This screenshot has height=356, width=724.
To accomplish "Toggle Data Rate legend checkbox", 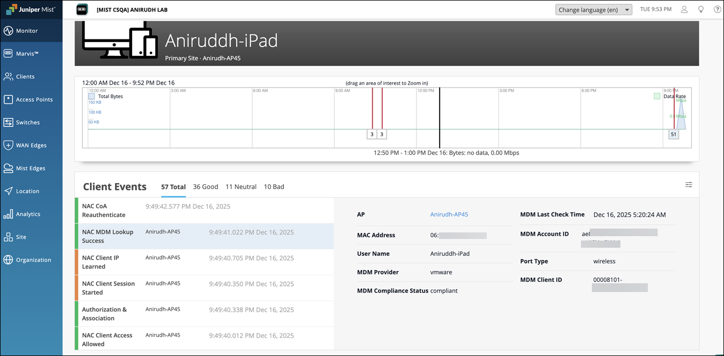I will pyautogui.click(x=657, y=96).
